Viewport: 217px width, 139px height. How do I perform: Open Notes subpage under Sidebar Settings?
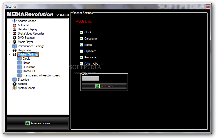(26, 63)
